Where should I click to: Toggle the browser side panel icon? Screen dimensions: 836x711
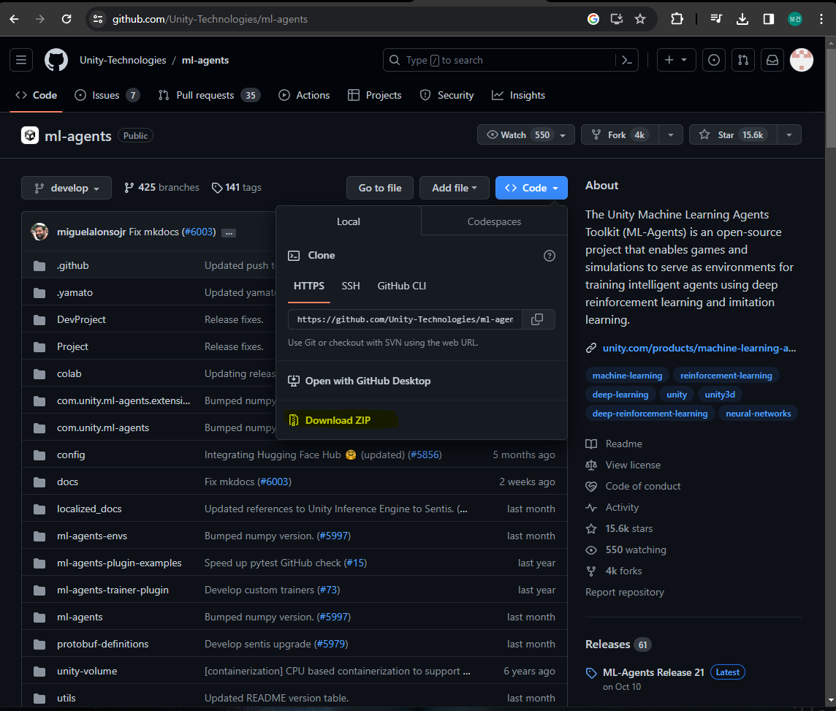coord(768,19)
